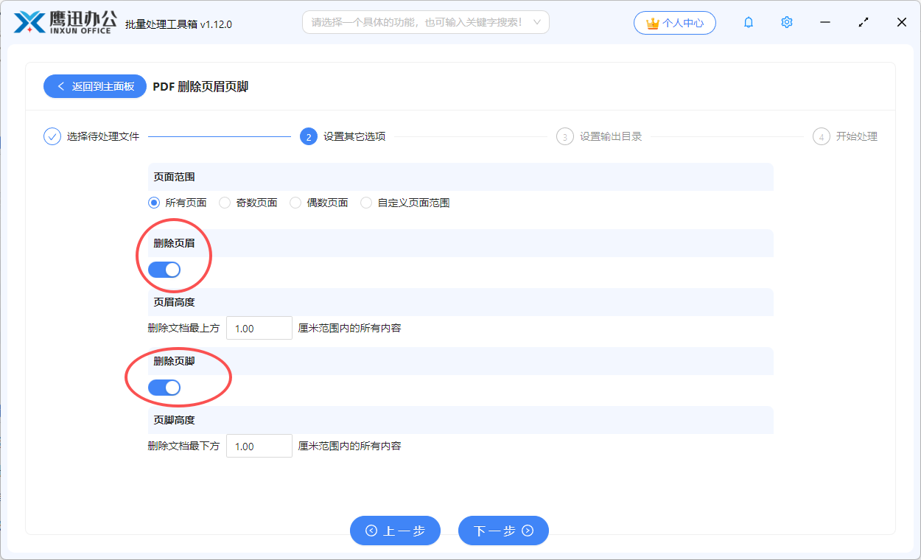Disable the 删除页眉 toggle

(x=164, y=269)
